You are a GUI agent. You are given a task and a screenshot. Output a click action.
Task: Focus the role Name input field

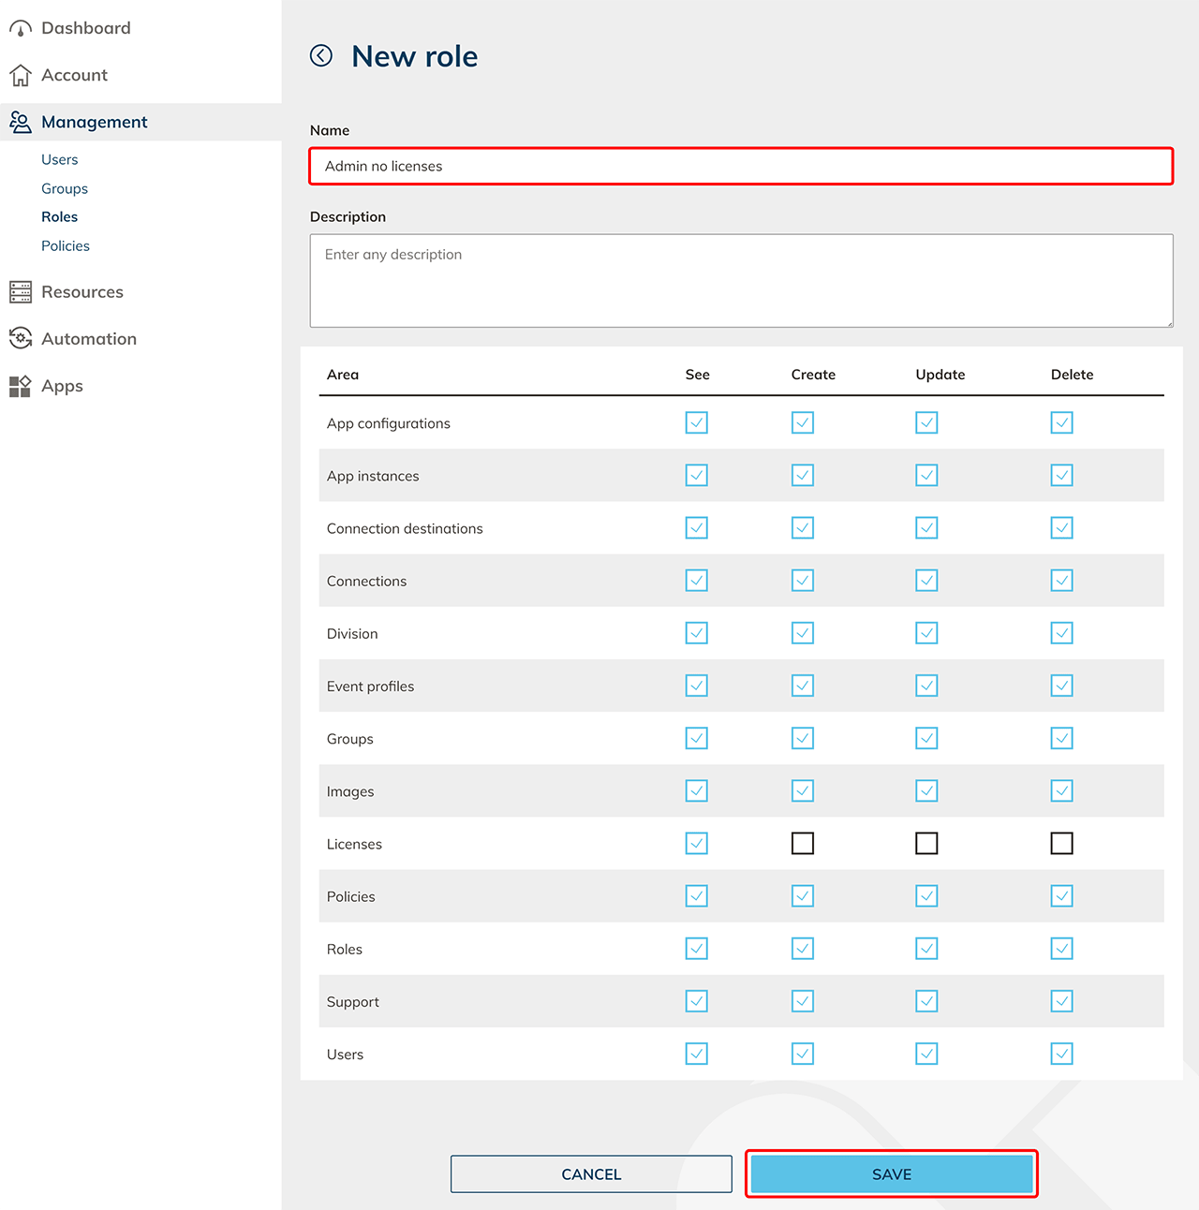pyautogui.click(x=741, y=167)
